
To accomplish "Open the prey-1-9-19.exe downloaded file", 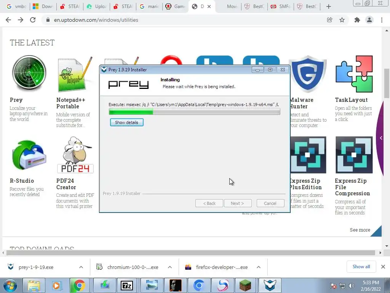I will click(x=36, y=267).
